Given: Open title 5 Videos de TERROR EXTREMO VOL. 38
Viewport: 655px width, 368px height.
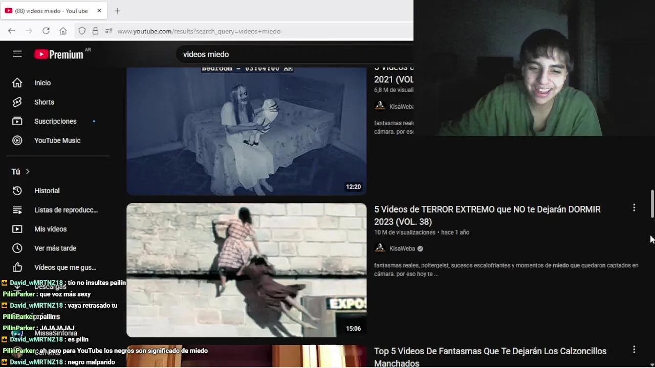Looking at the screenshot, I should tap(487, 215).
